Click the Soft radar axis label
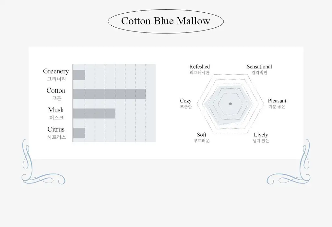Image resolution: width=332 pixels, height=227 pixels. click(x=202, y=135)
